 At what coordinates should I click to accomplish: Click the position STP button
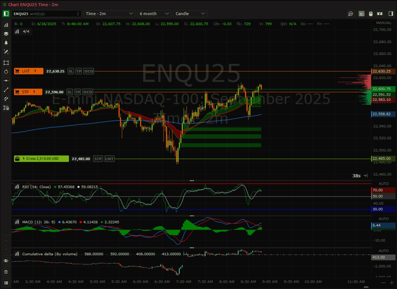(98, 159)
